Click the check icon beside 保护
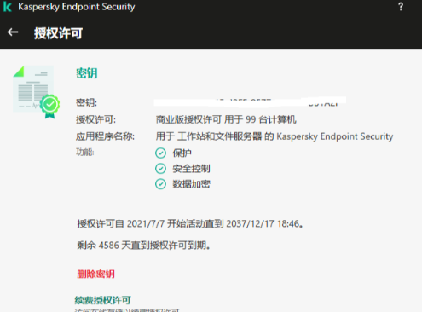Image resolution: width=422 pixels, height=312 pixels. 160,153
